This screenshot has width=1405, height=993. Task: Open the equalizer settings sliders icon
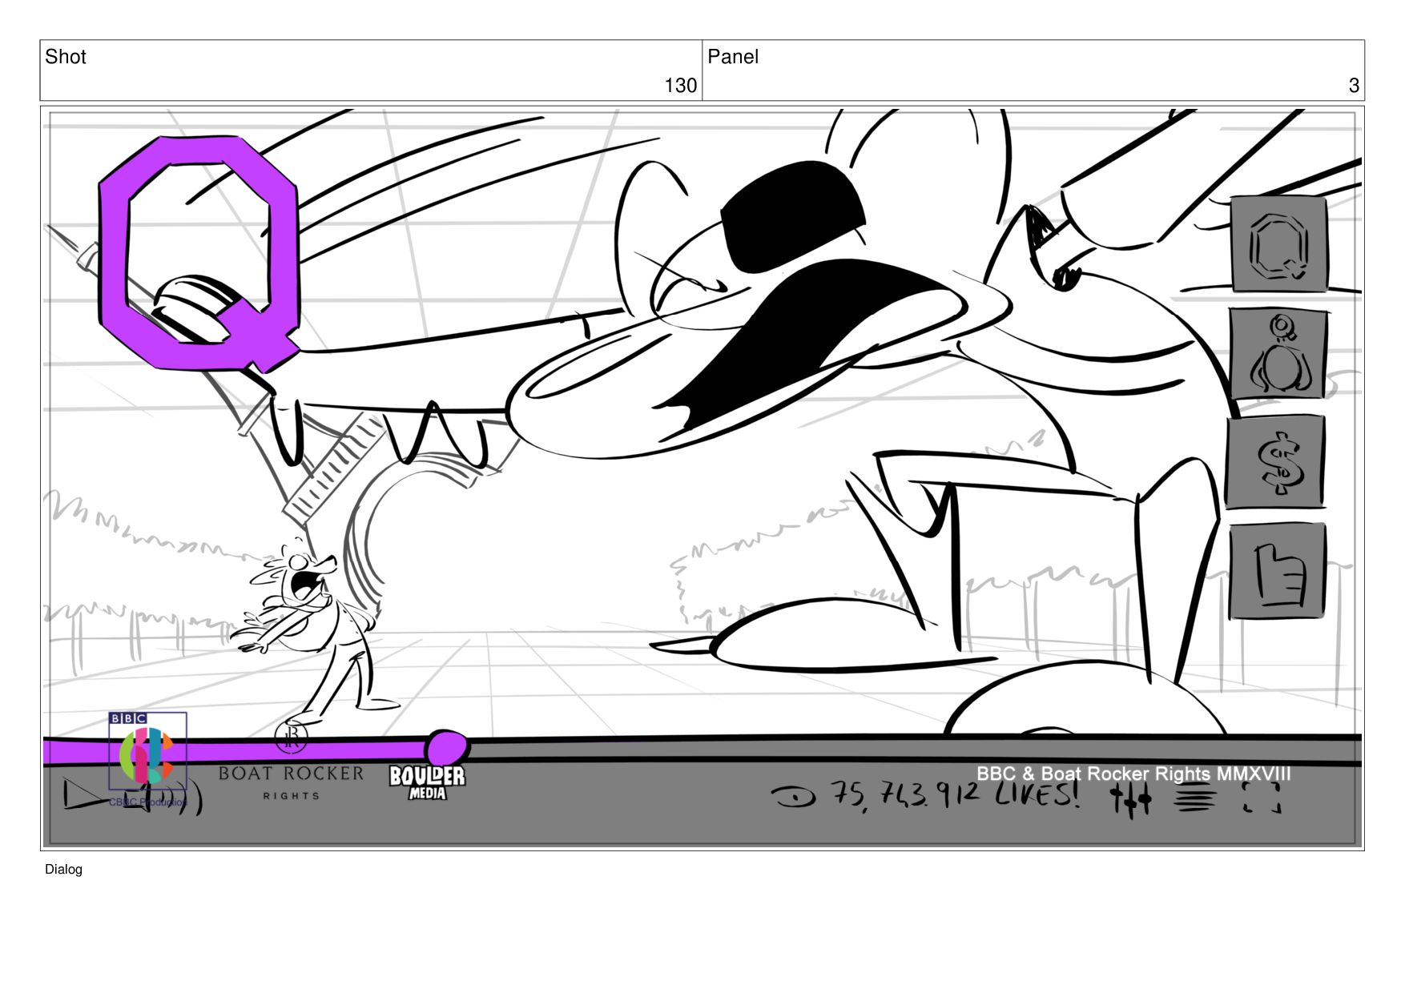1130,798
